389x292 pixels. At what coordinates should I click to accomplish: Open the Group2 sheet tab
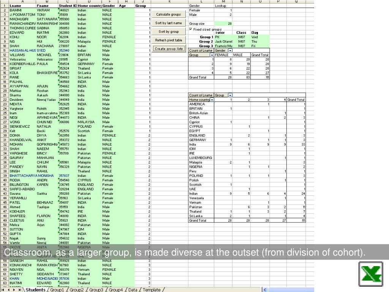(x=76, y=290)
